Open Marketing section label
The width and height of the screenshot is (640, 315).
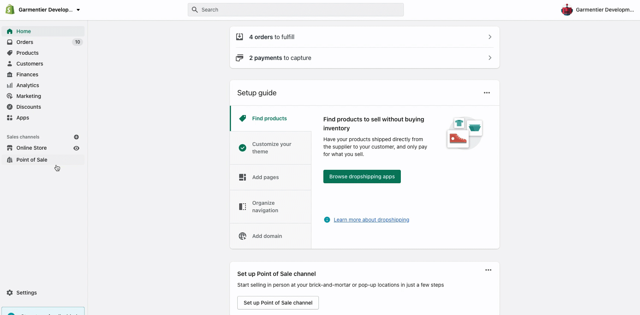(29, 96)
